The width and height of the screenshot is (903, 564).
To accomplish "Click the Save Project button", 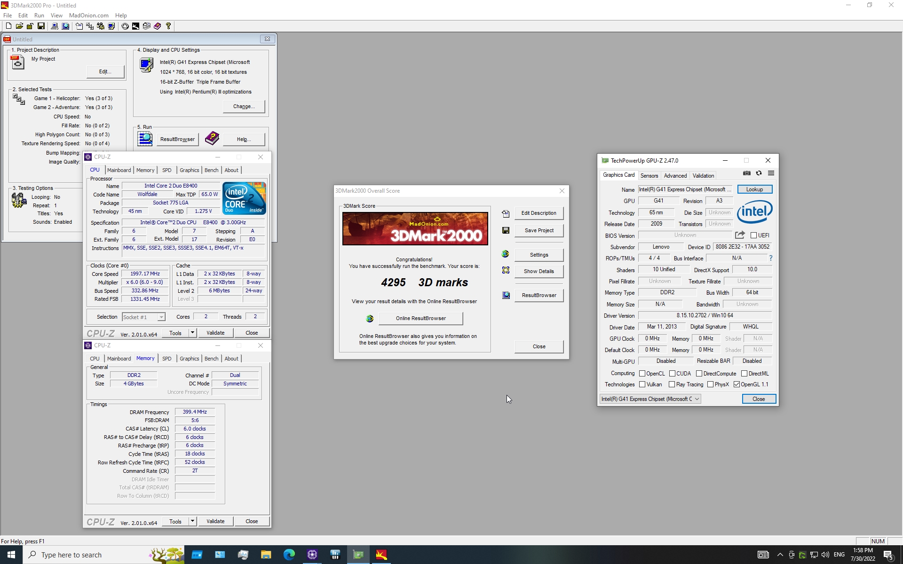I will [x=539, y=230].
